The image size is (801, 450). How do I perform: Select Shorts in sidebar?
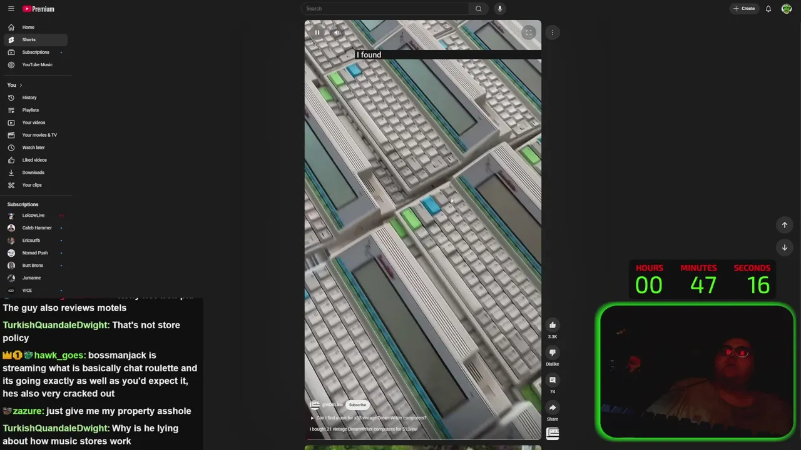pyautogui.click(x=36, y=40)
